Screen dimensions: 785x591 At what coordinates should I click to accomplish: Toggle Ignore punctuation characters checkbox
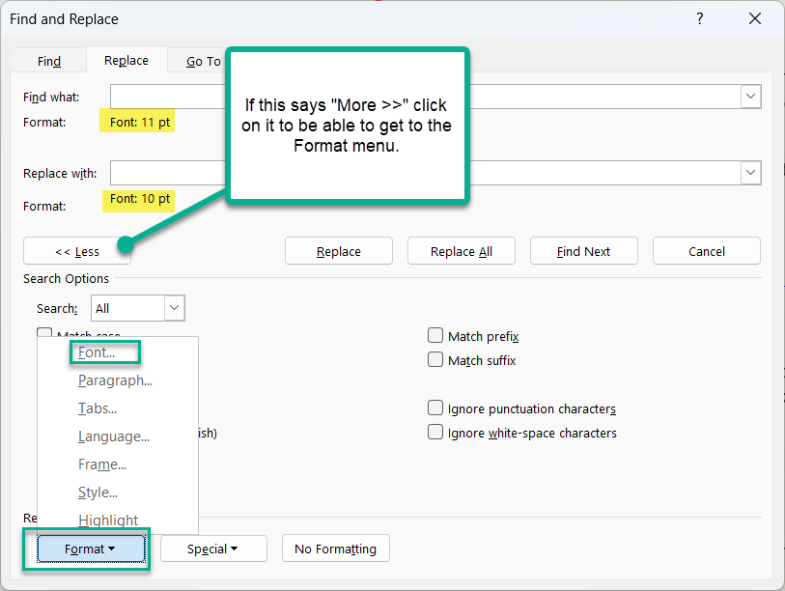(435, 408)
